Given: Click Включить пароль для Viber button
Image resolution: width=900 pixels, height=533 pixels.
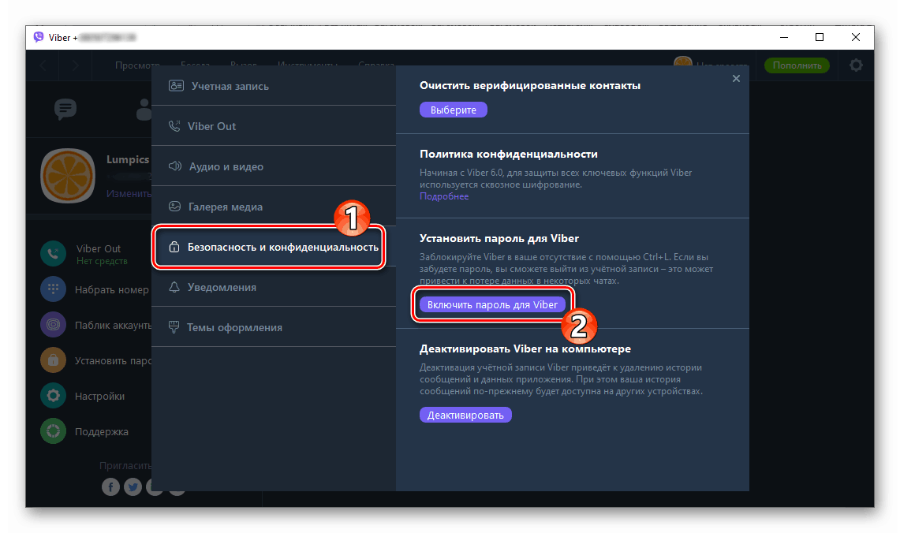Looking at the screenshot, I should click(x=492, y=304).
